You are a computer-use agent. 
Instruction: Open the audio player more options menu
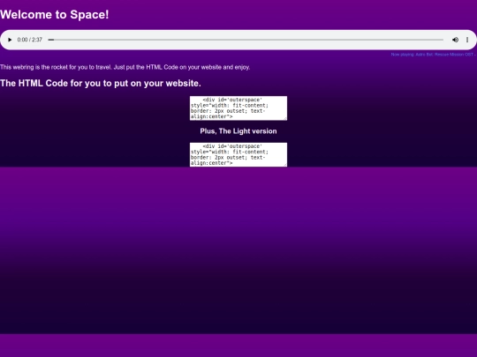coord(467,40)
